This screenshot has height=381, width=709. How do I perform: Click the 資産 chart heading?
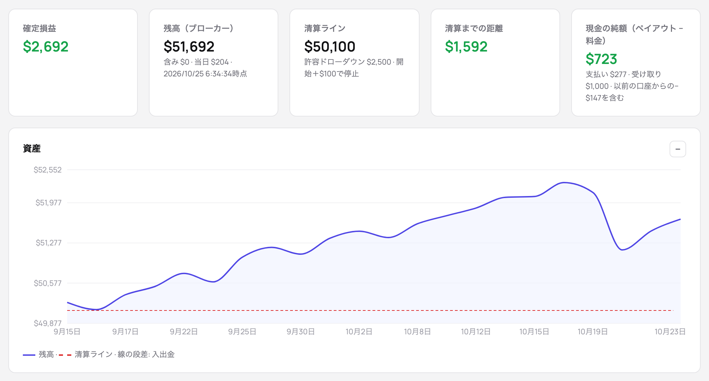32,149
